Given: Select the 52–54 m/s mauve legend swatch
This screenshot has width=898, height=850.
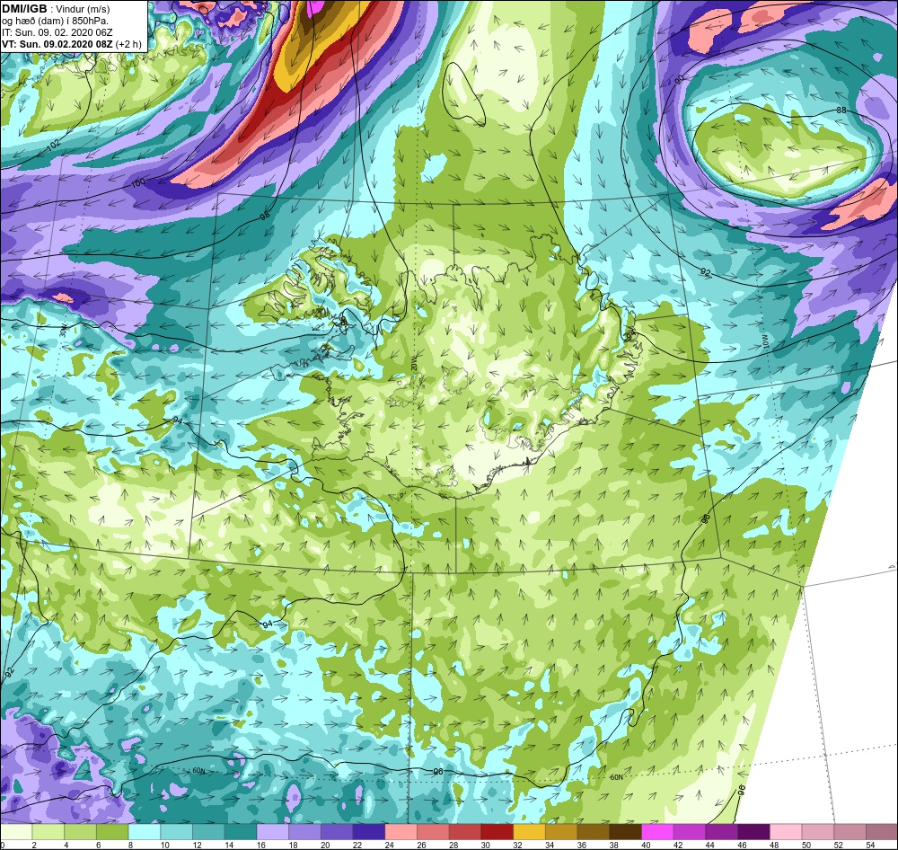Looking at the screenshot, I should point(850,833).
